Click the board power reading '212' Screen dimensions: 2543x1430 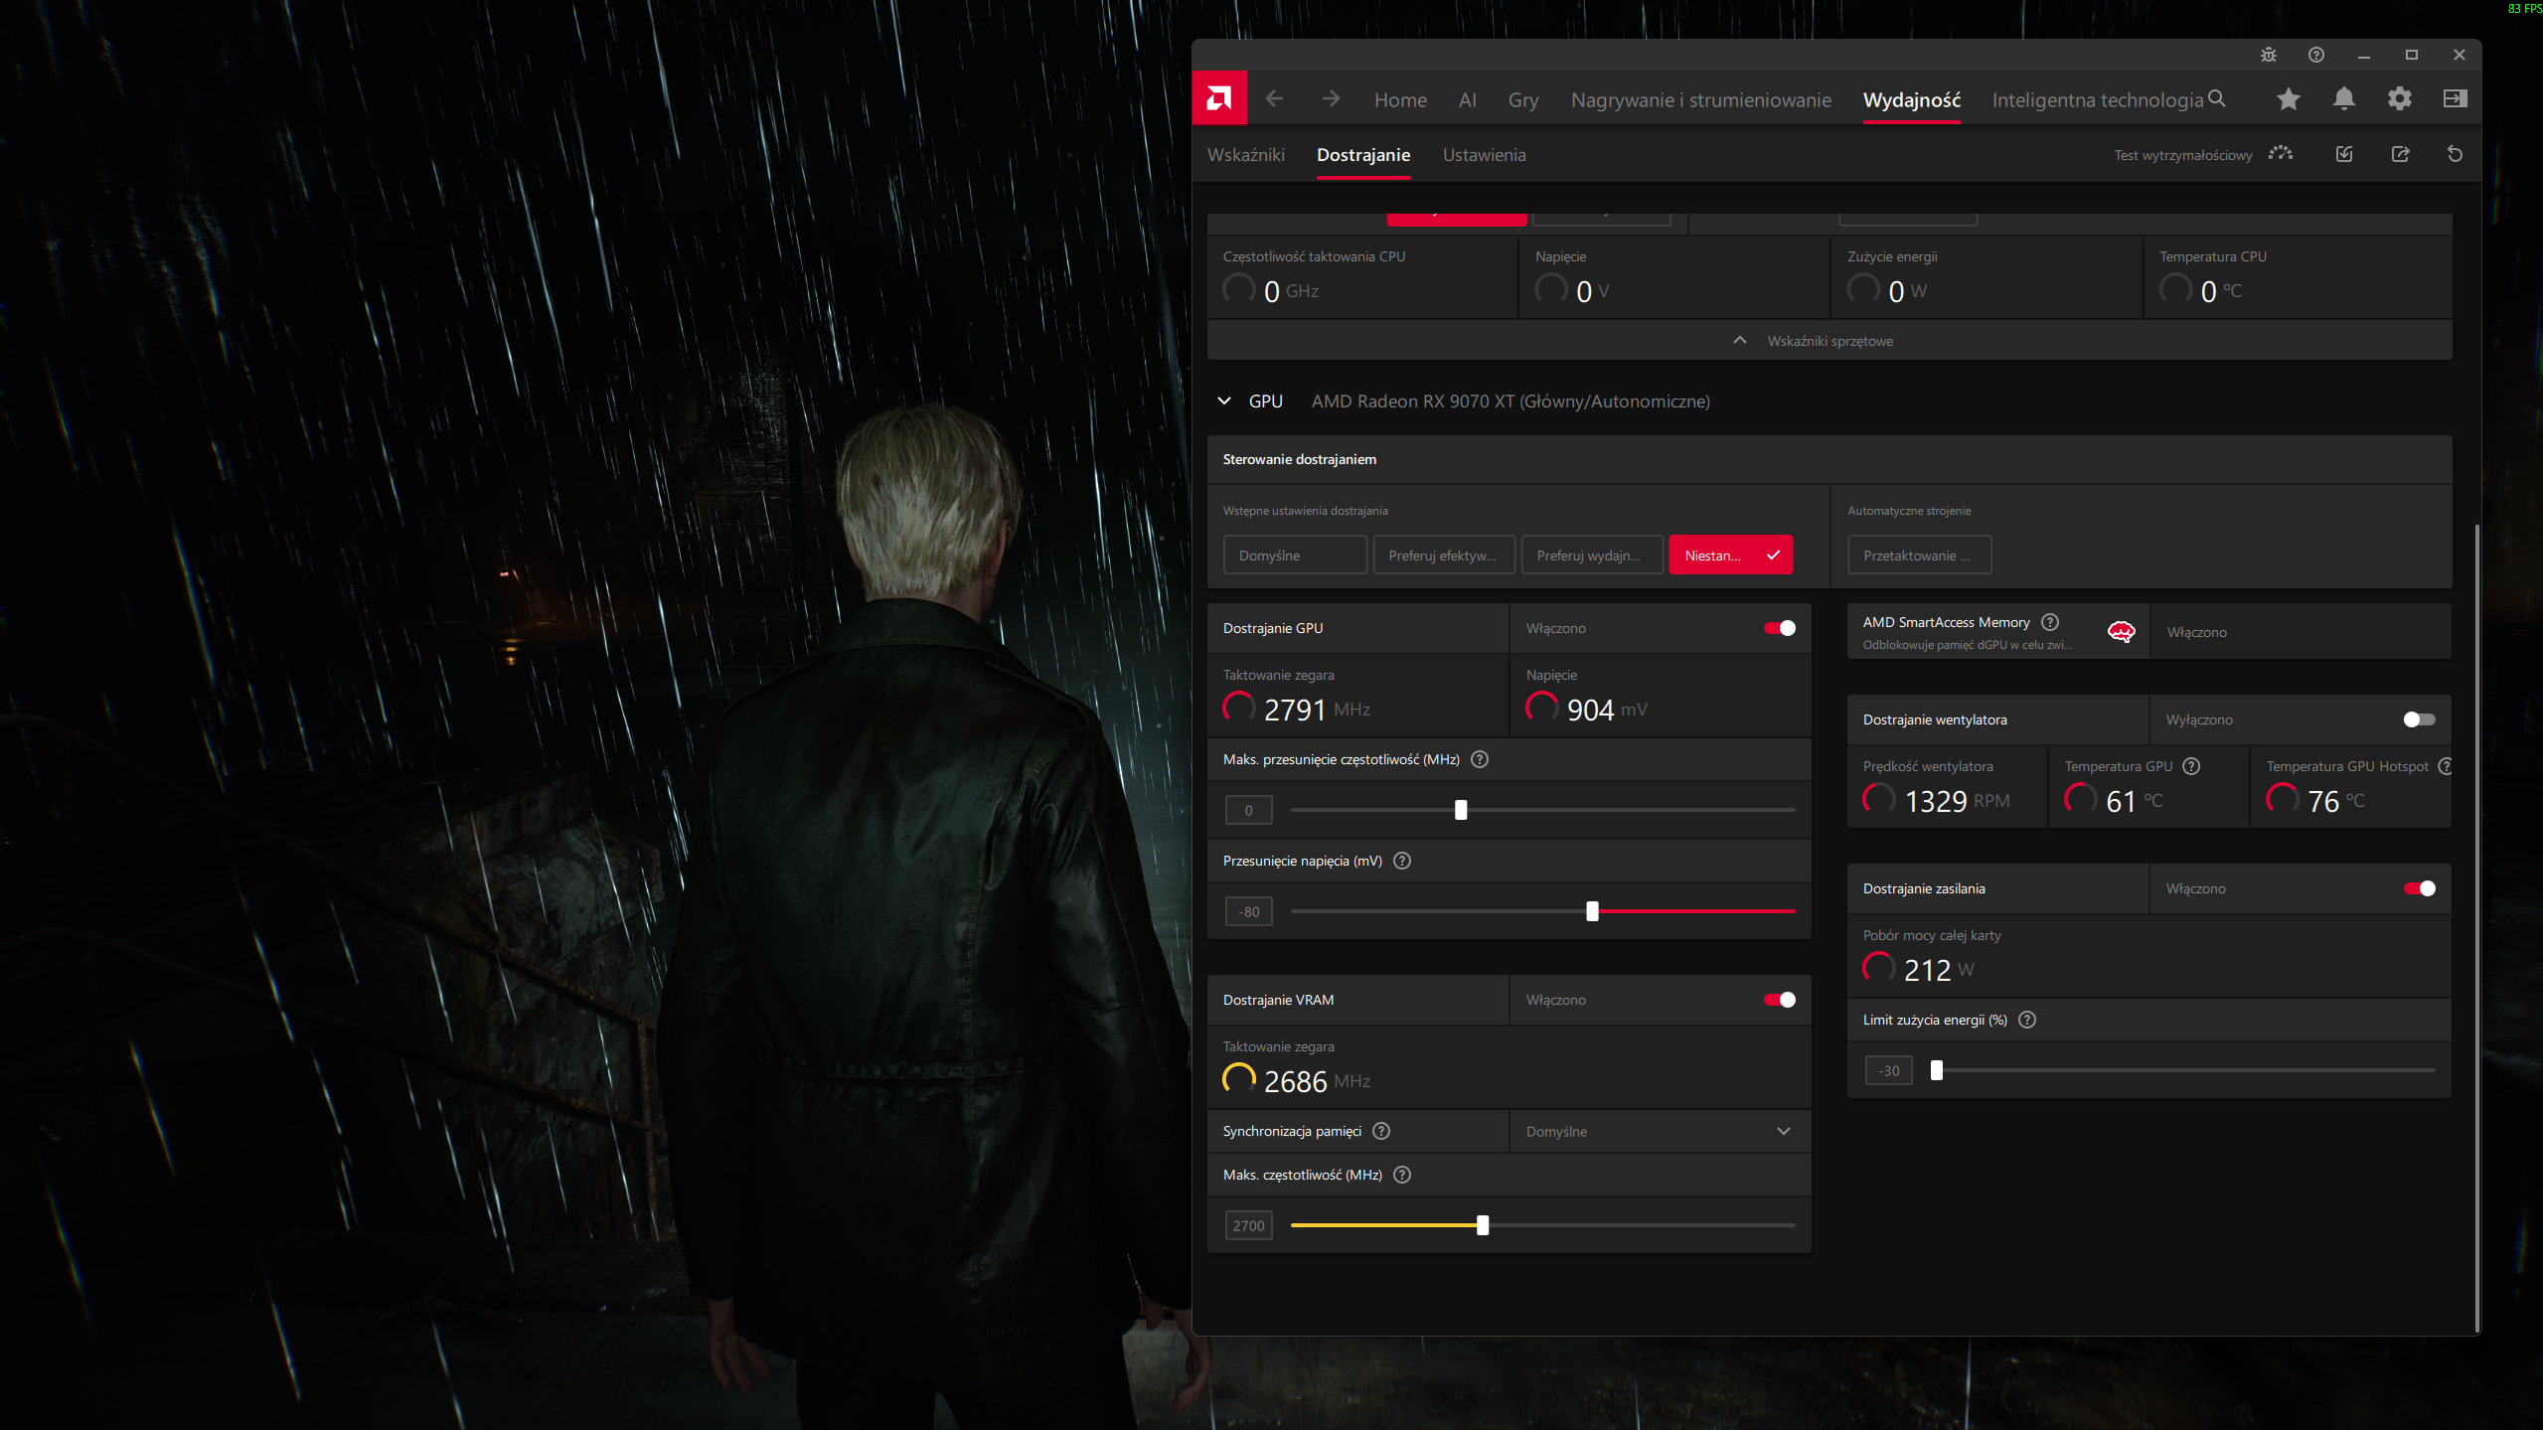(1928, 970)
